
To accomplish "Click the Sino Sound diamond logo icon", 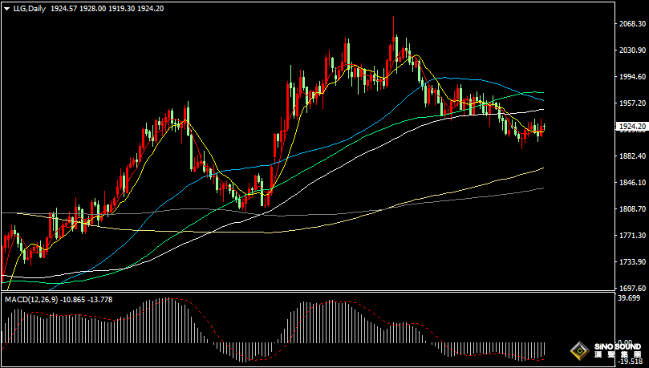I will (x=578, y=351).
